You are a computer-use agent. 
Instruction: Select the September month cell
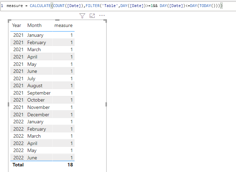tap(39, 93)
